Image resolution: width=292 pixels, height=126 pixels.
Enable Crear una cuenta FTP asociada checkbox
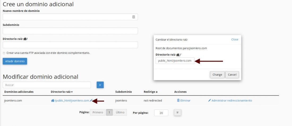click(x=4, y=53)
